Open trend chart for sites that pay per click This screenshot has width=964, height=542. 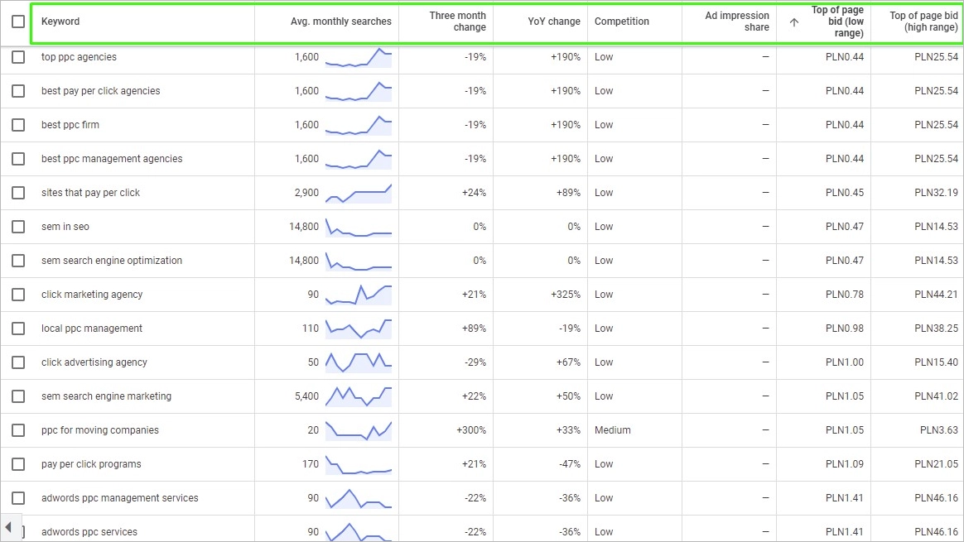(359, 193)
